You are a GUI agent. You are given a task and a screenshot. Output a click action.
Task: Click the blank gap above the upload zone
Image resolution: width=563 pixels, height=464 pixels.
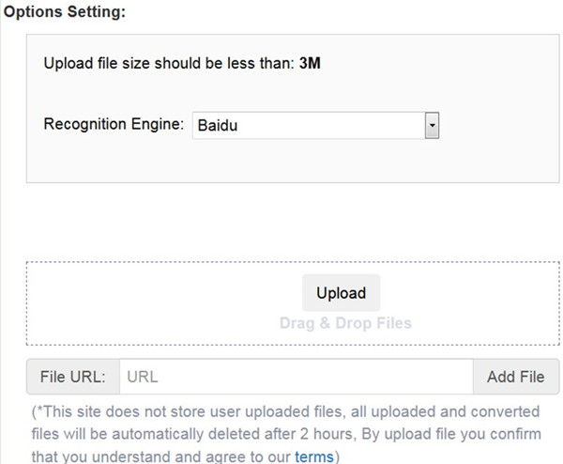(x=281, y=221)
